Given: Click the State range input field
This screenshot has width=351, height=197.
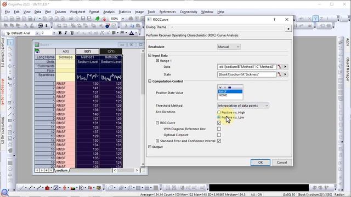Looking at the screenshot, I should pyautogui.click(x=246, y=74).
